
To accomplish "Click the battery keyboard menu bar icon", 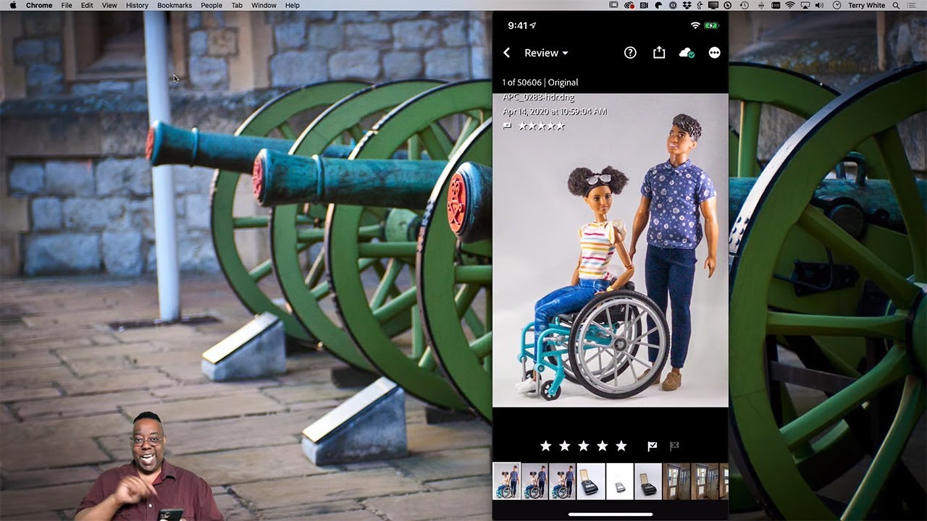I will 776,5.
